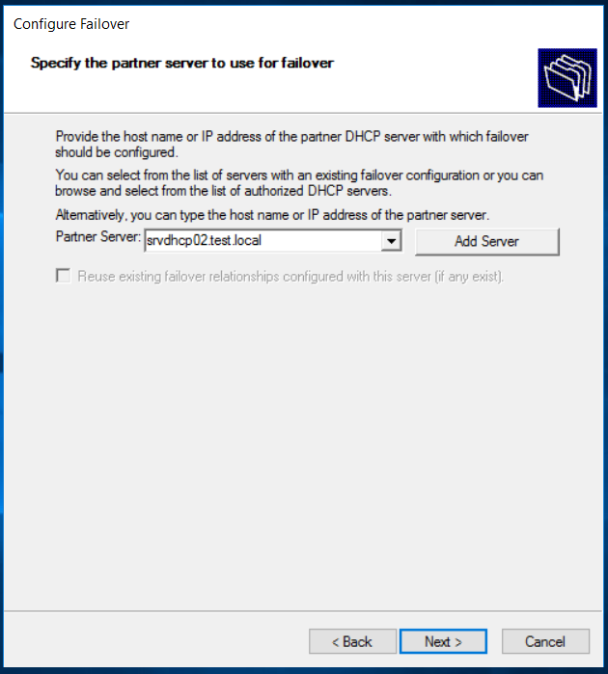The width and height of the screenshot is (608, 674).
Task: Click the 'should be configured.' text line
Action: pyautogui.click(x=117, y=152)
